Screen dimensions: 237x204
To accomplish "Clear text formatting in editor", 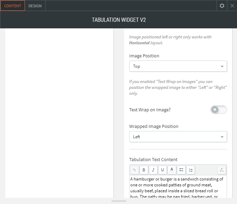I will click(222, 170).
